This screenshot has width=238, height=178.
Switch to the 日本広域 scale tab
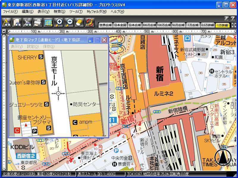[x=135, y=25]
